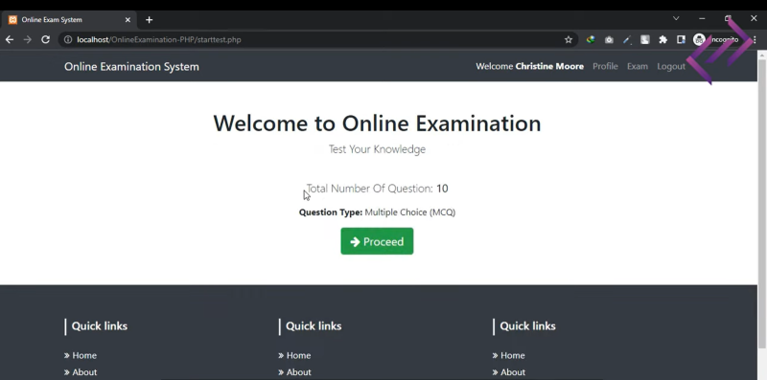Click the page vertical scrollbar
The image size is (767, 380).
coord(761,203)
